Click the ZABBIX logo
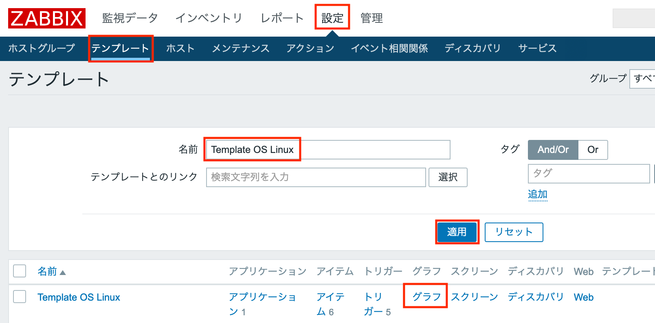This screenshot has width=655, height=323. (46, 18)
